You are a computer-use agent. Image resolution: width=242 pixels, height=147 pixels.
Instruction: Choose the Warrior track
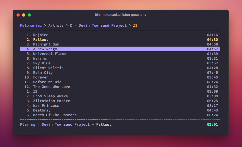(120, 58)
